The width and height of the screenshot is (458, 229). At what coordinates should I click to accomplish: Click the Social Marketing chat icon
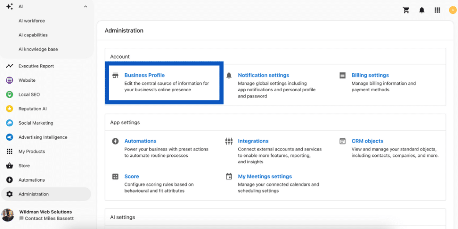tap(9, 123)
